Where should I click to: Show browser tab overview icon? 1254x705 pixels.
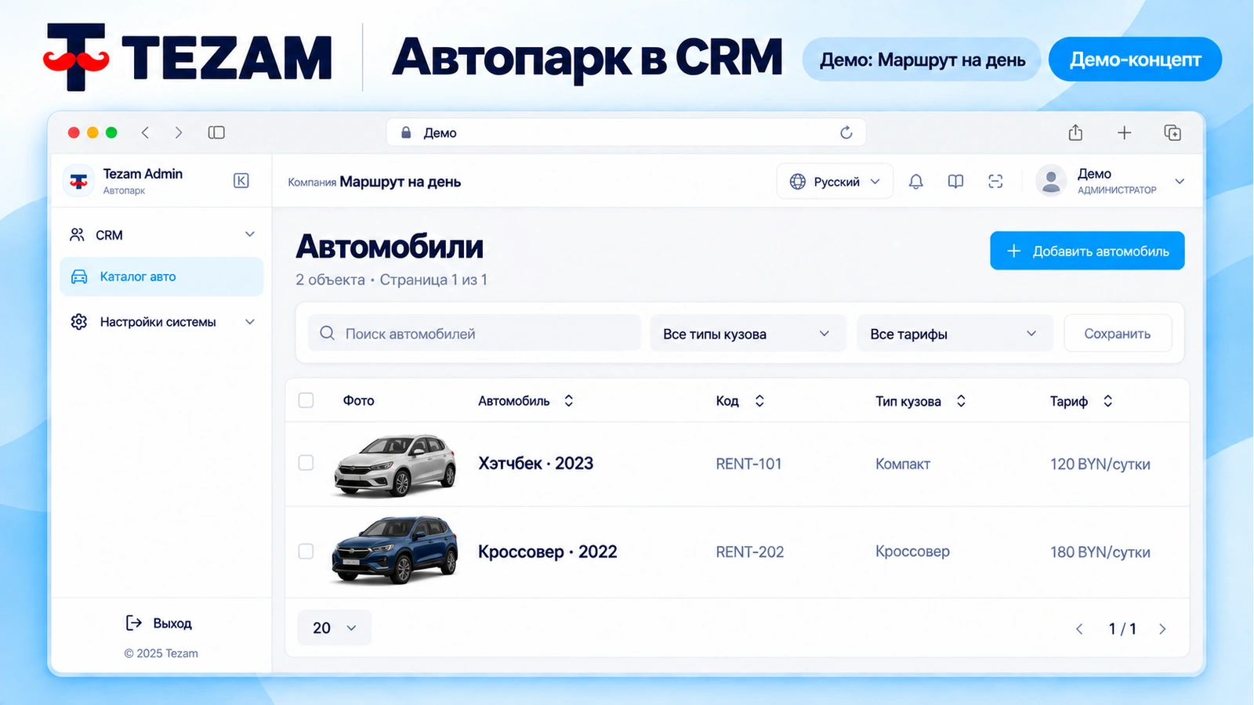[1172, 132]
